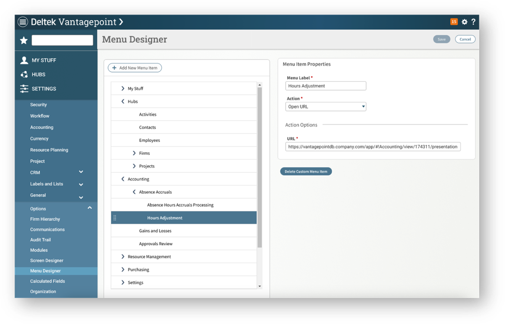Click the Settings sliders icon in sidebar
The height and width of the screenshot is (325, 507).
click(24, 88)
